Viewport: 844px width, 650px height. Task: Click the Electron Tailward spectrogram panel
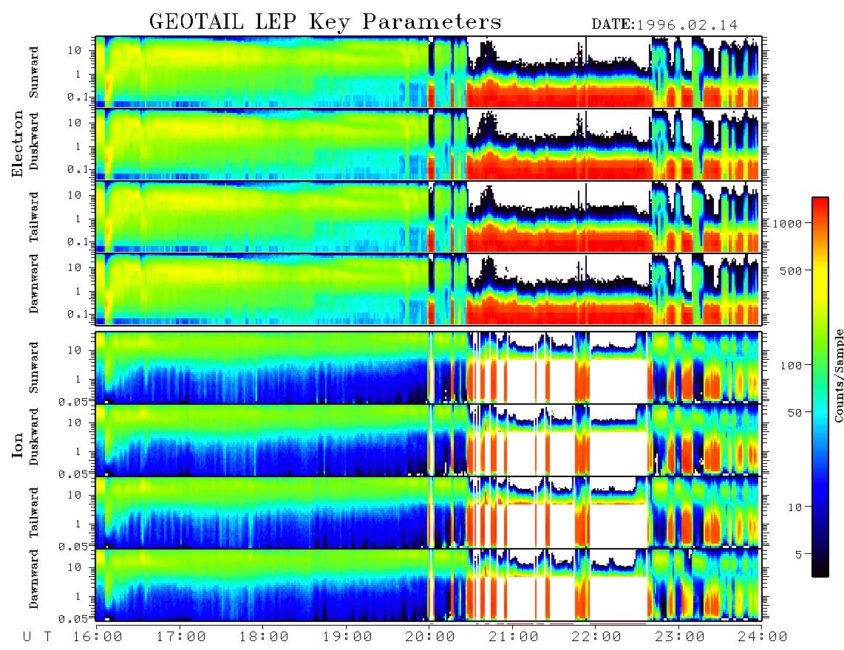[x=429, y=216]
